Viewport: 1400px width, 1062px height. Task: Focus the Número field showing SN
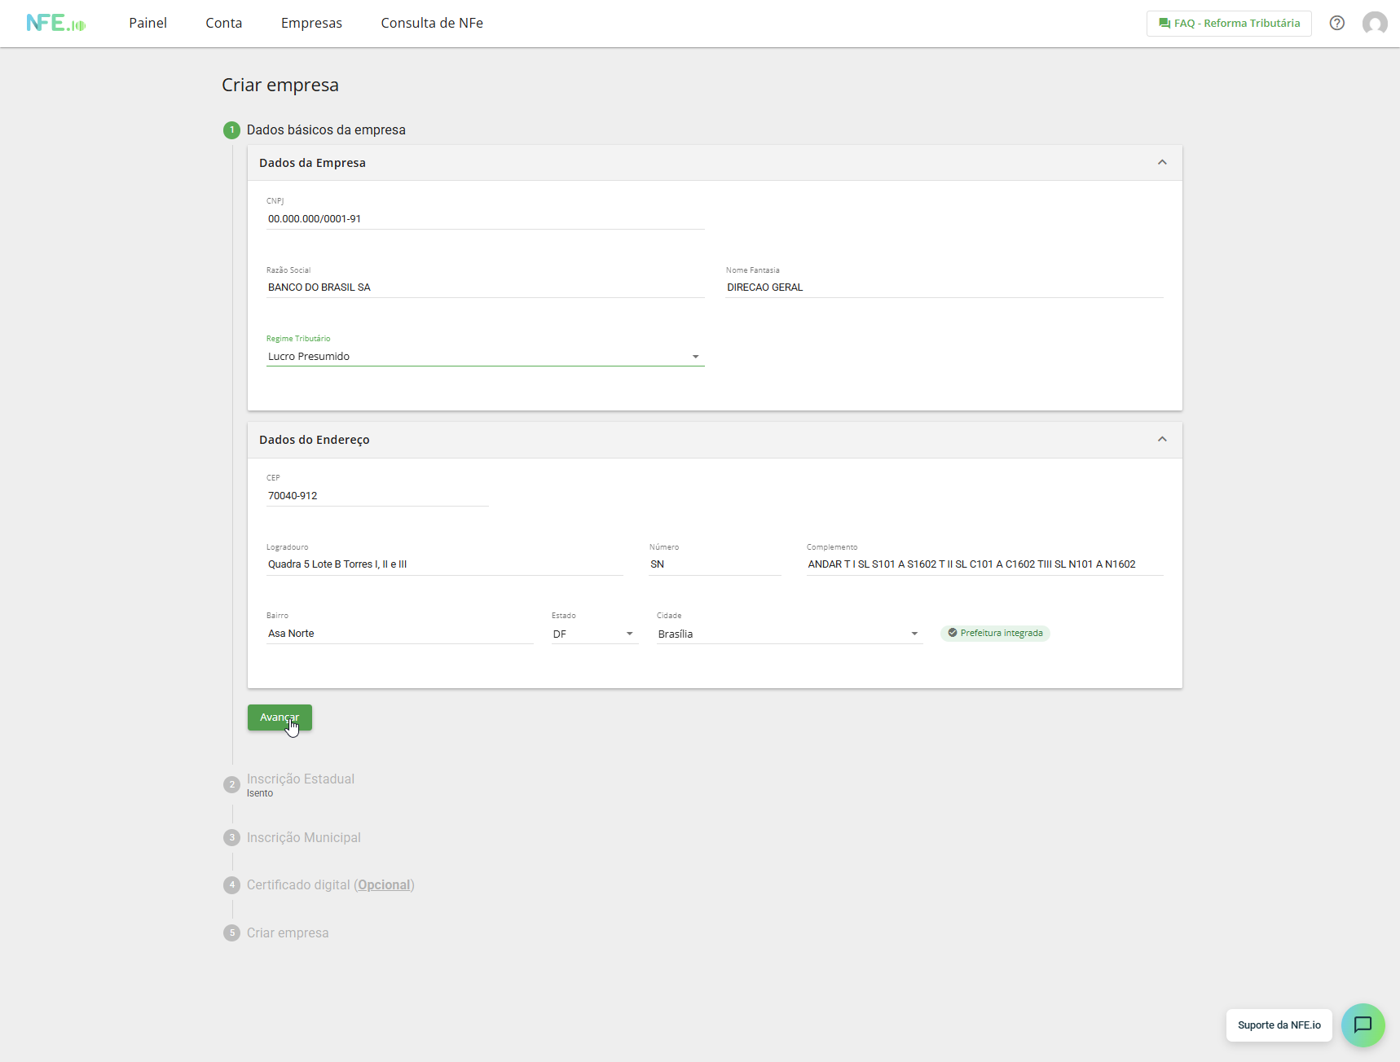pos(715,564)
